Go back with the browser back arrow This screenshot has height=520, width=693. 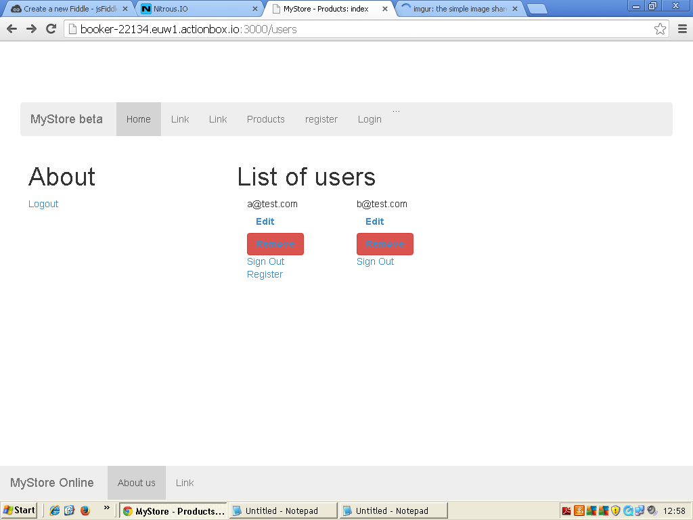(12, 29)
